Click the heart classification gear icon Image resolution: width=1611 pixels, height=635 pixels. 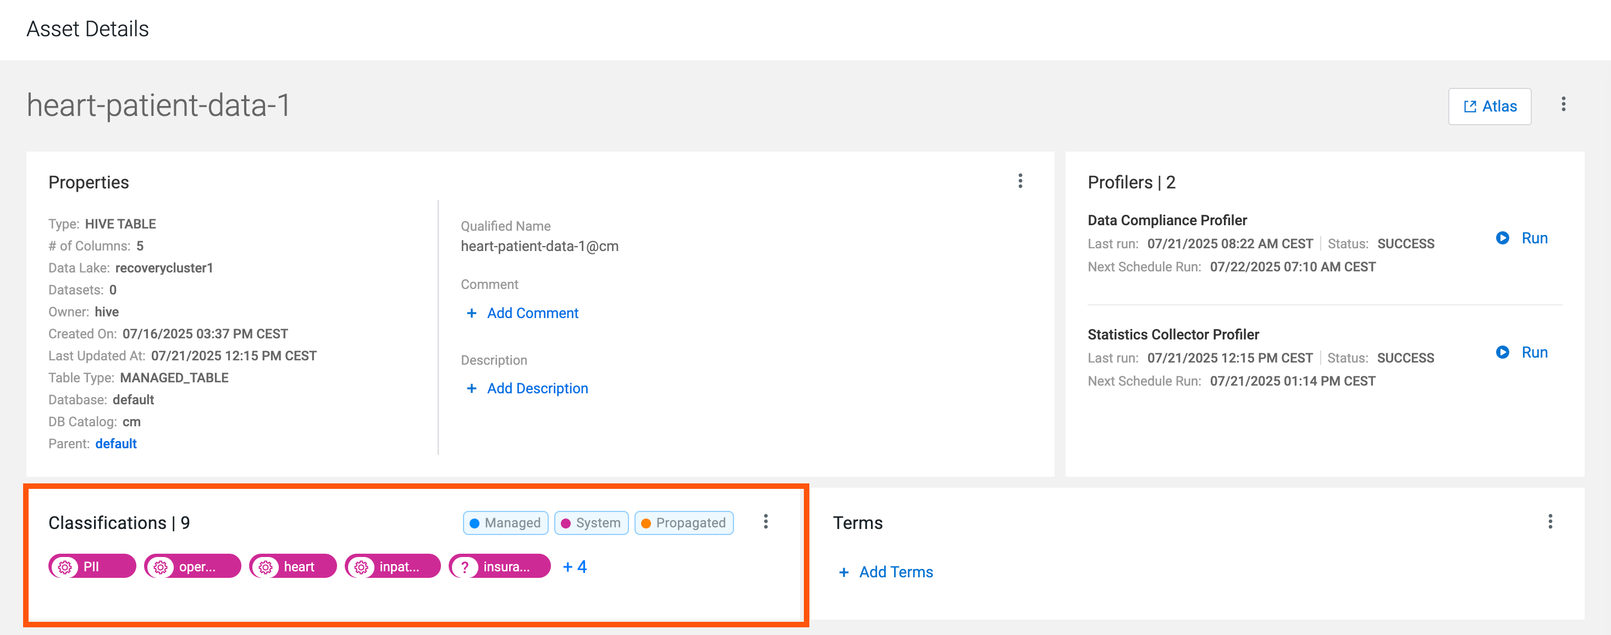coord(265,567)
